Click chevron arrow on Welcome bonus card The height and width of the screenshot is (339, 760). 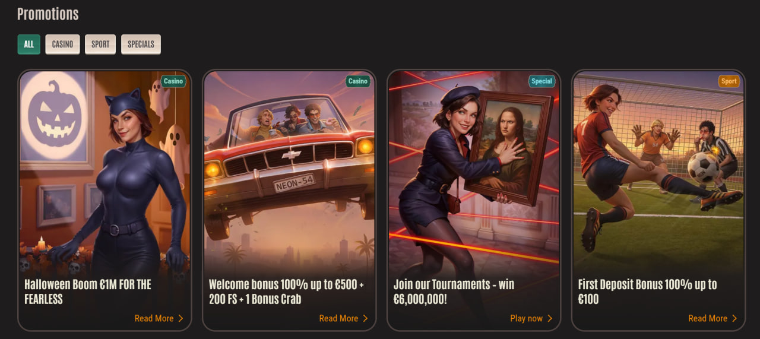tap(365, 318)
